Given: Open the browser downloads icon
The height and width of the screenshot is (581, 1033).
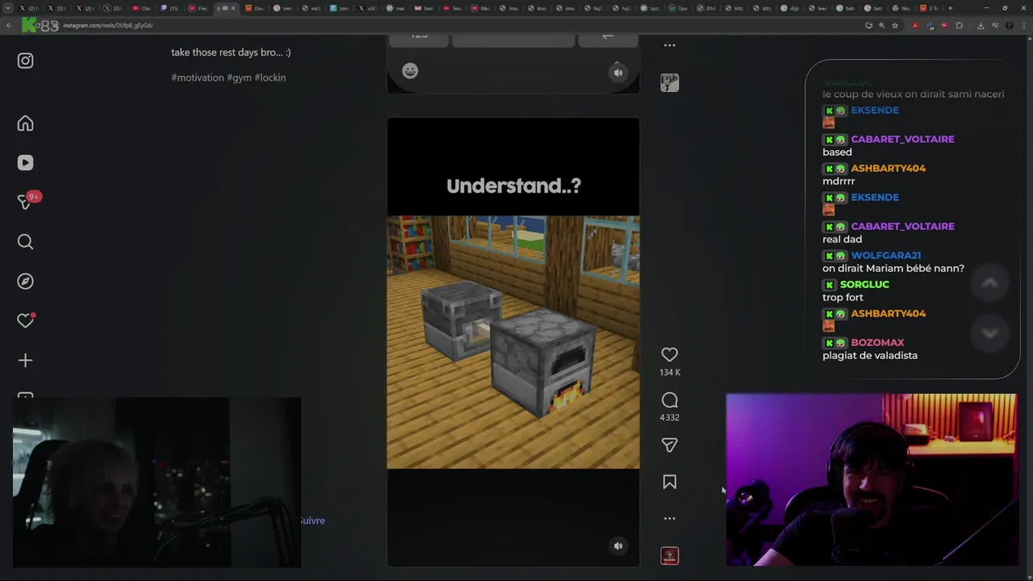Looking at the screenshot, I should pos(981,25).
